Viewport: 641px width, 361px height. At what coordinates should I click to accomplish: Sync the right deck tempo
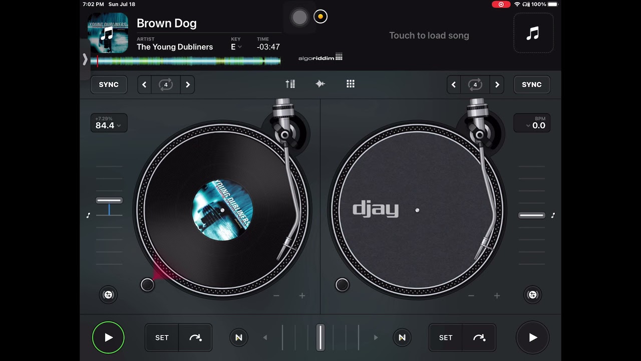pyautogui.click(x=532, y=85)
